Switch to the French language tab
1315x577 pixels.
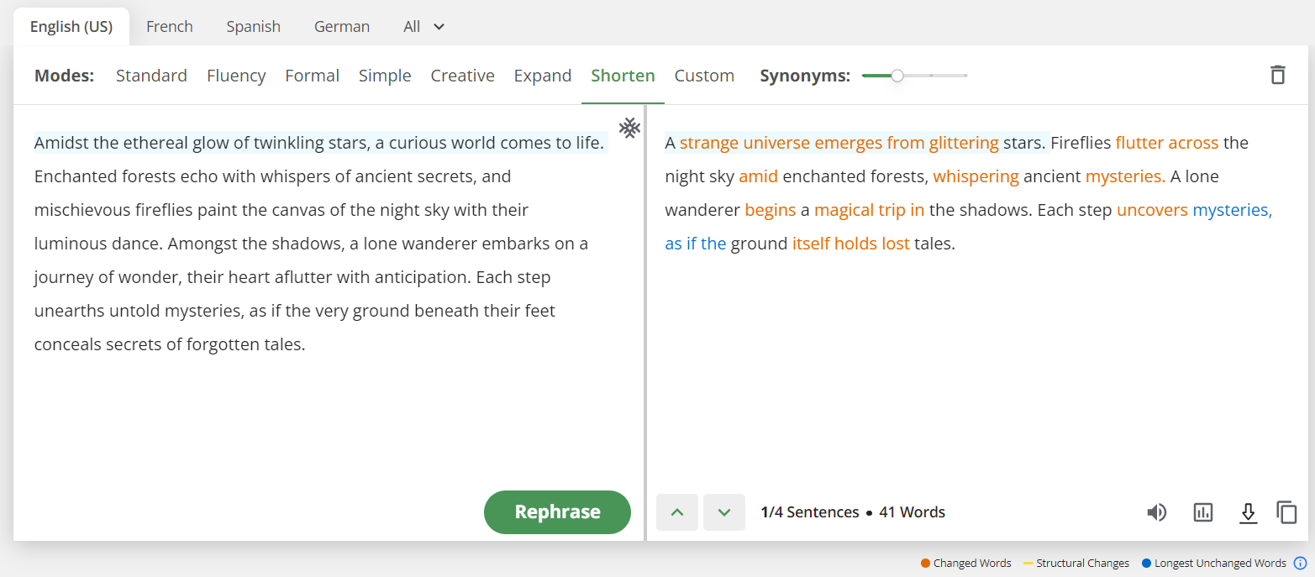[x=170, y=27]
